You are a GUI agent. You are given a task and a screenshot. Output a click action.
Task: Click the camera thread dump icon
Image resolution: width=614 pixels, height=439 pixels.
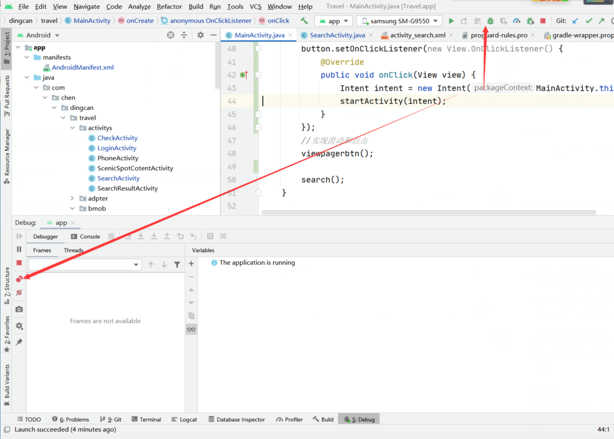coord(19,309)
